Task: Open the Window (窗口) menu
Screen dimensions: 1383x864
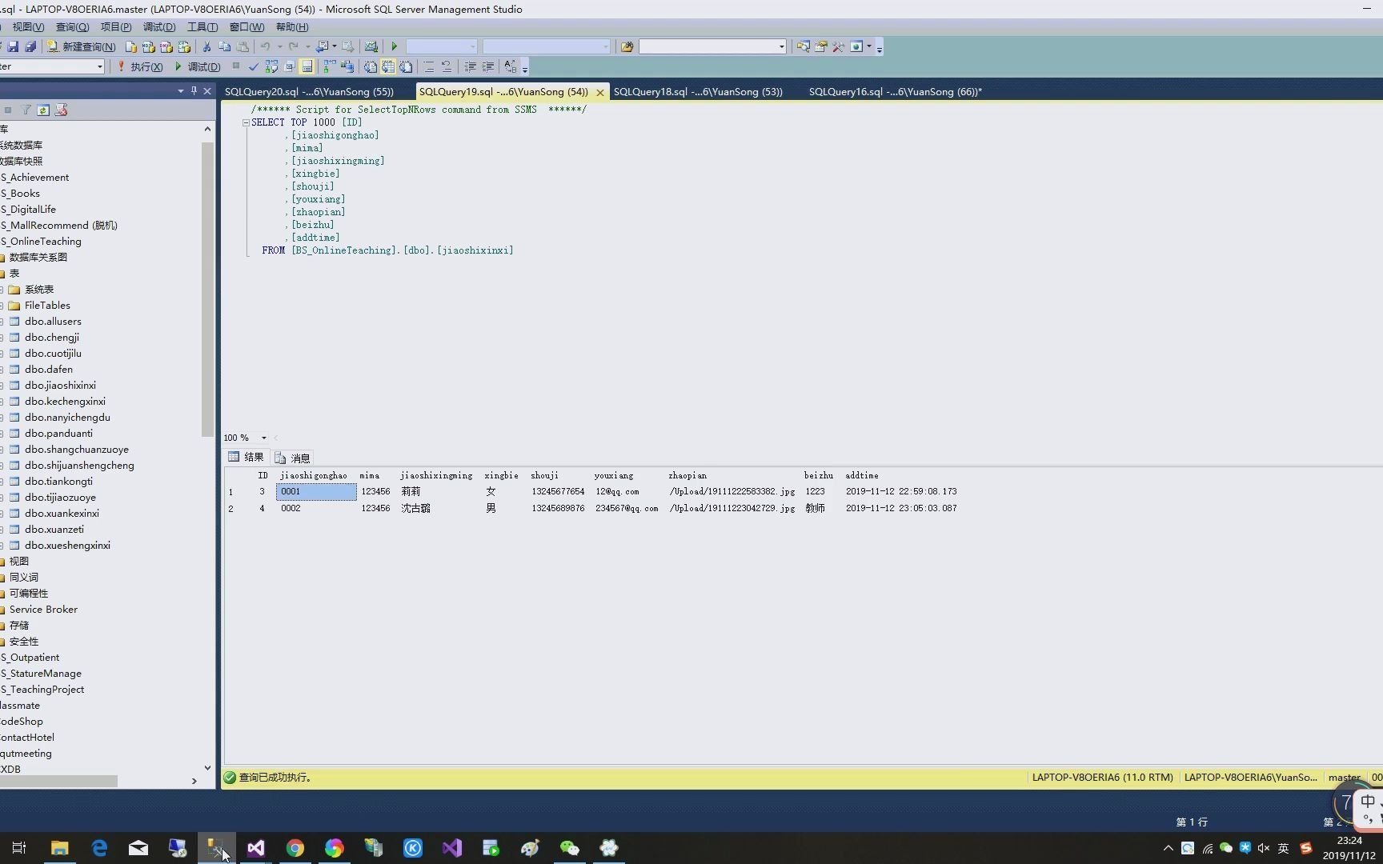Action: tap(247, 27)
